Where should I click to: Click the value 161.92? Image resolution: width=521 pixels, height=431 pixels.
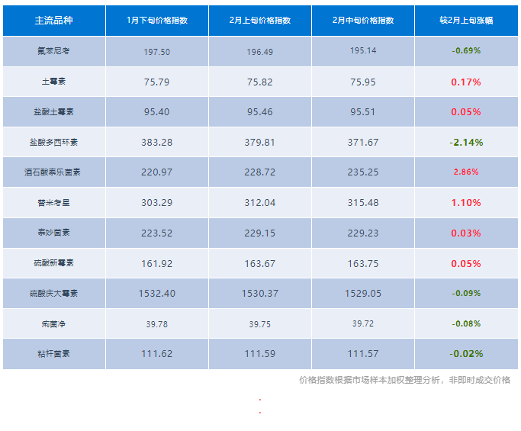[x=157, y=264]
